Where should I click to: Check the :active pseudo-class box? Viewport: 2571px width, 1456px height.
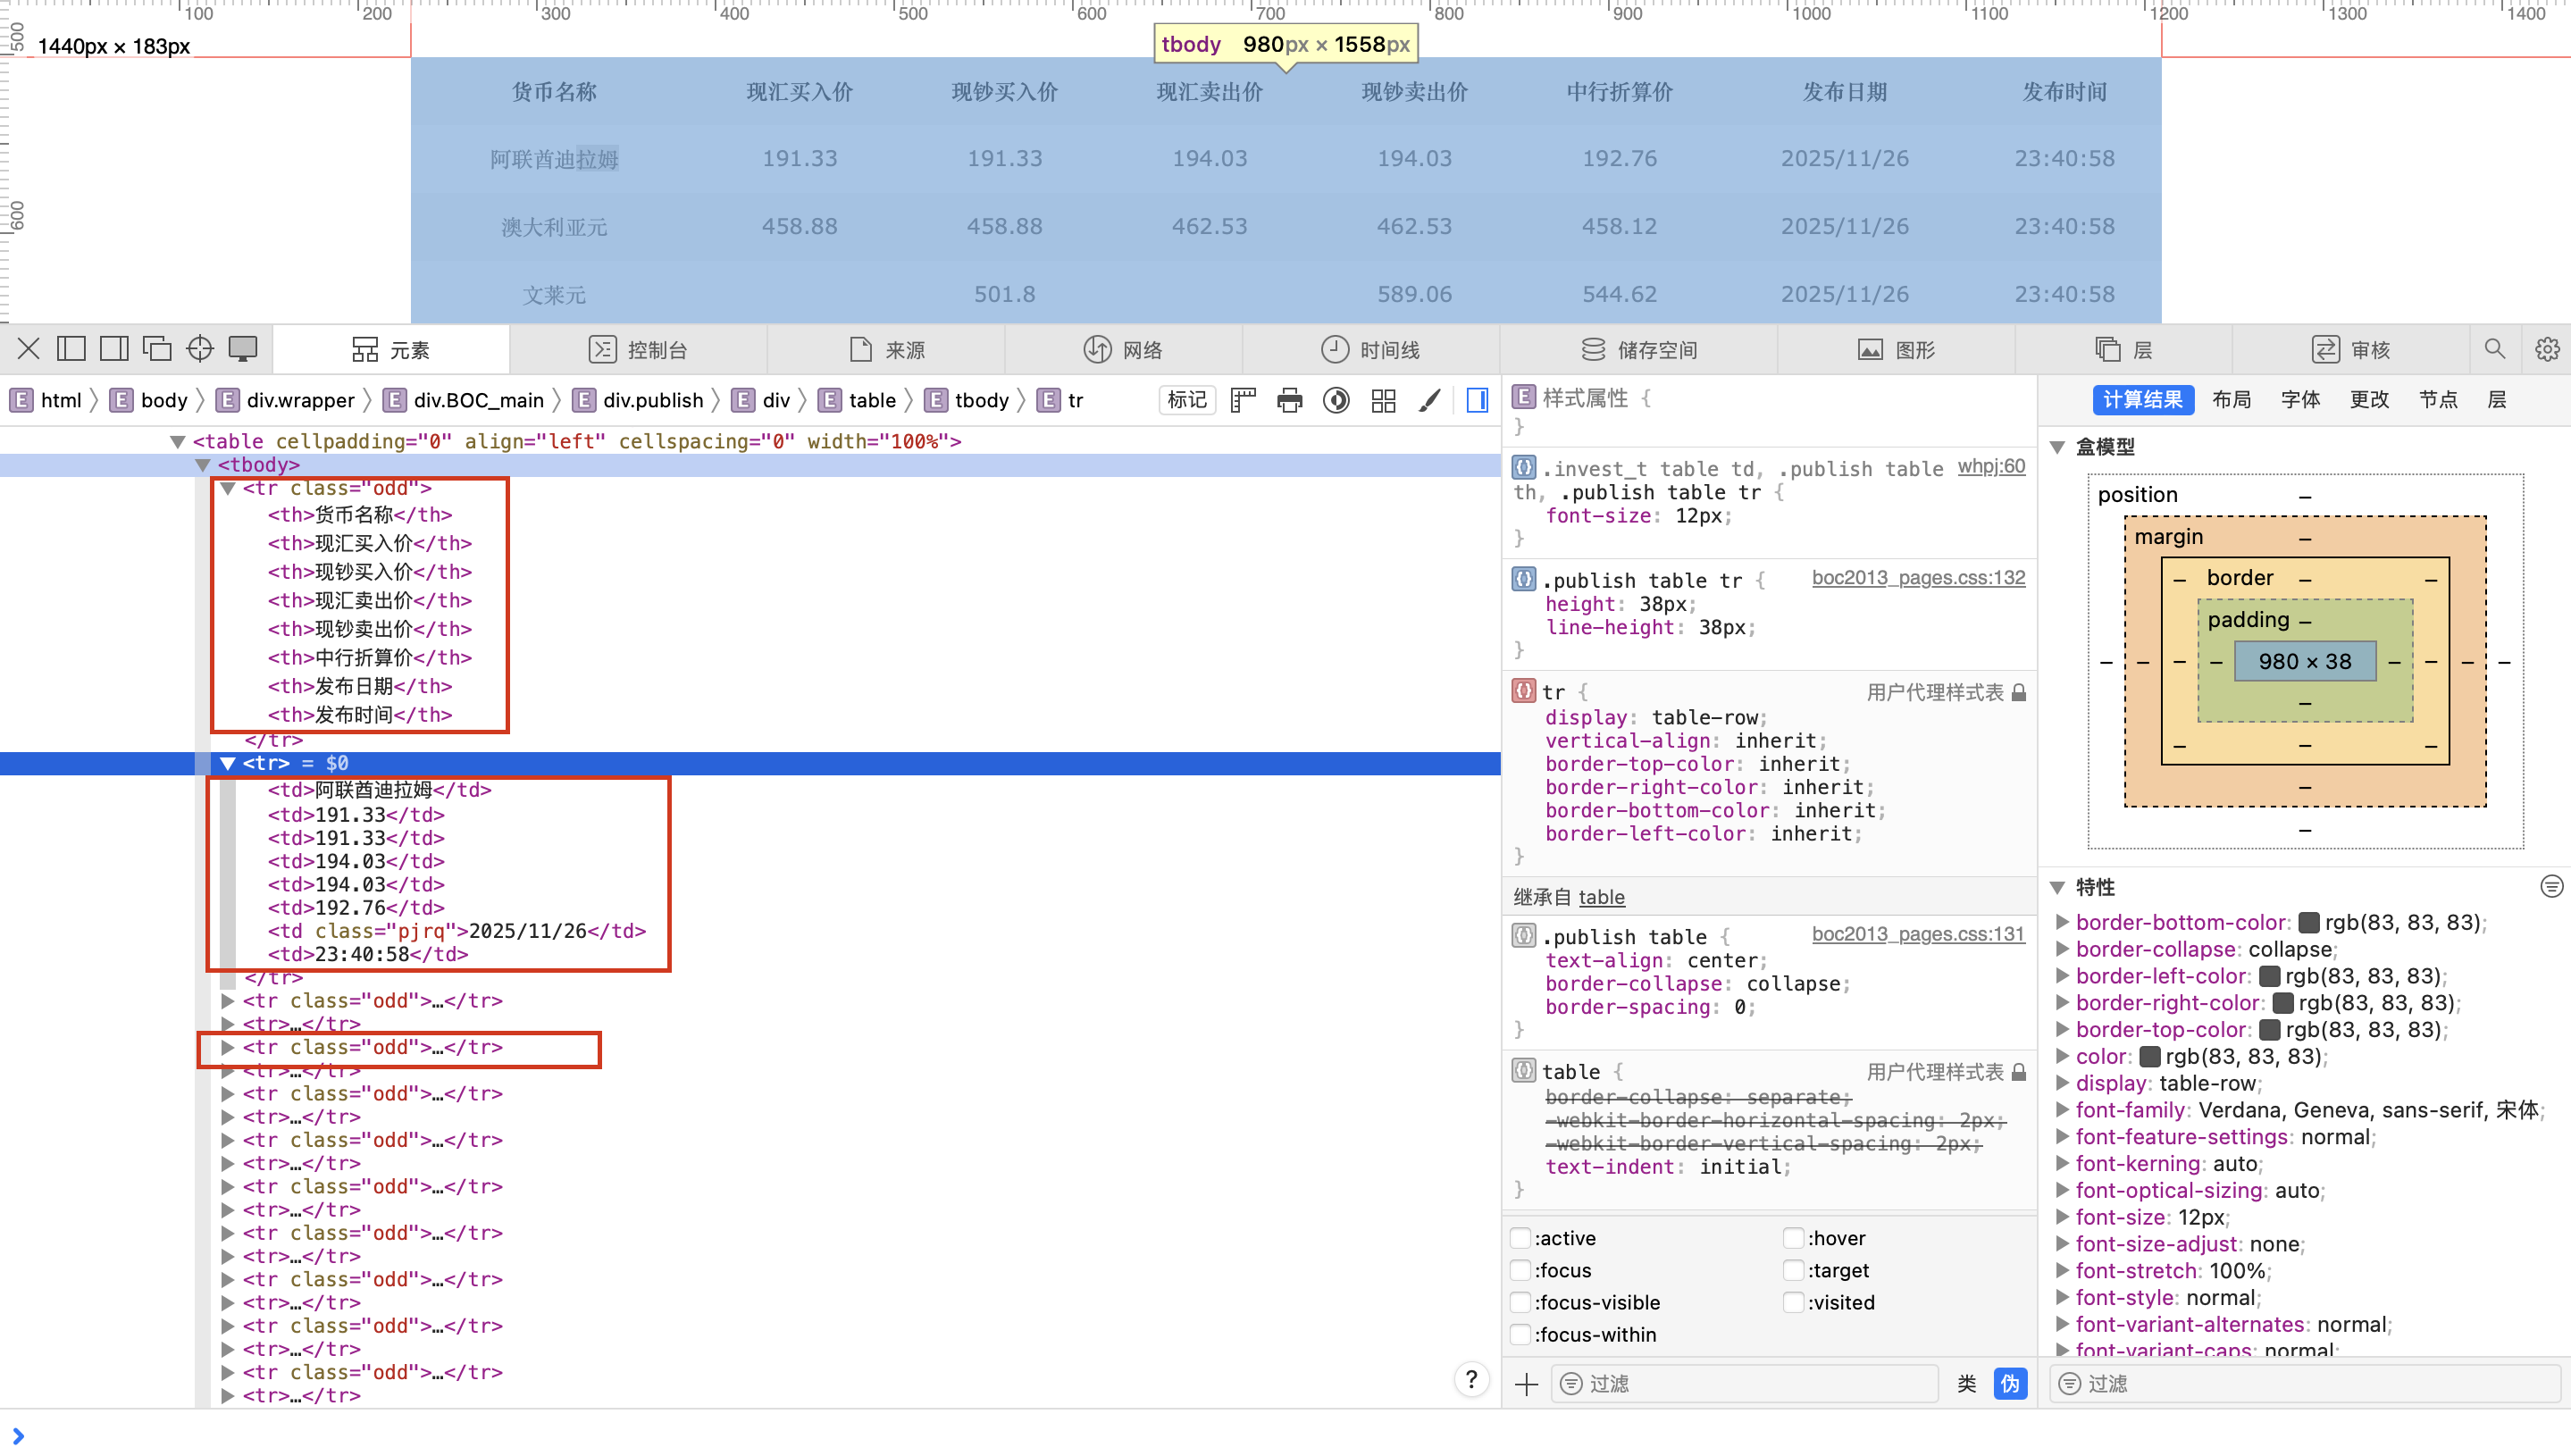click(1520, 1238)
